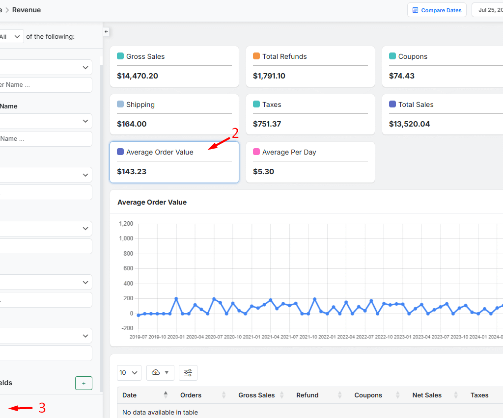The image size is (503, 418).
Task: Open the rows-per-page 10 dropdown
Action: tap(129, 373)
